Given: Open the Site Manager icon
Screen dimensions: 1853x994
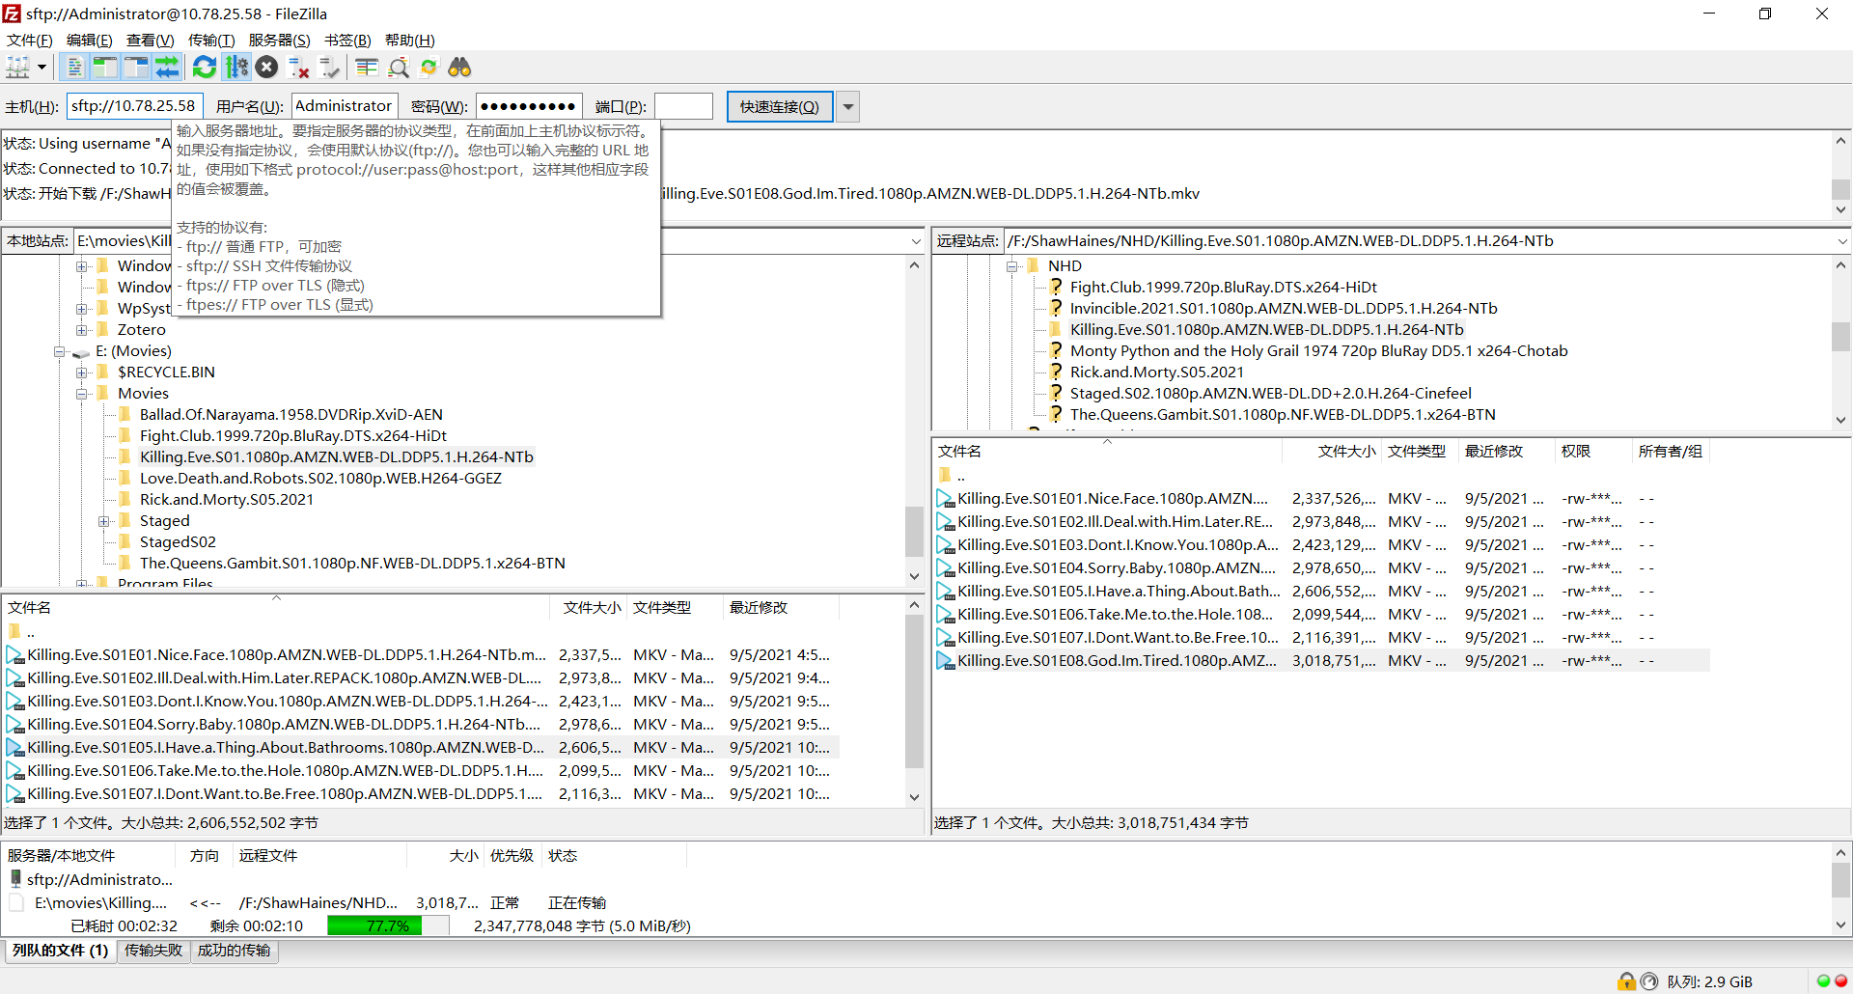Looking at the screenshot, I should pos(17,68).
